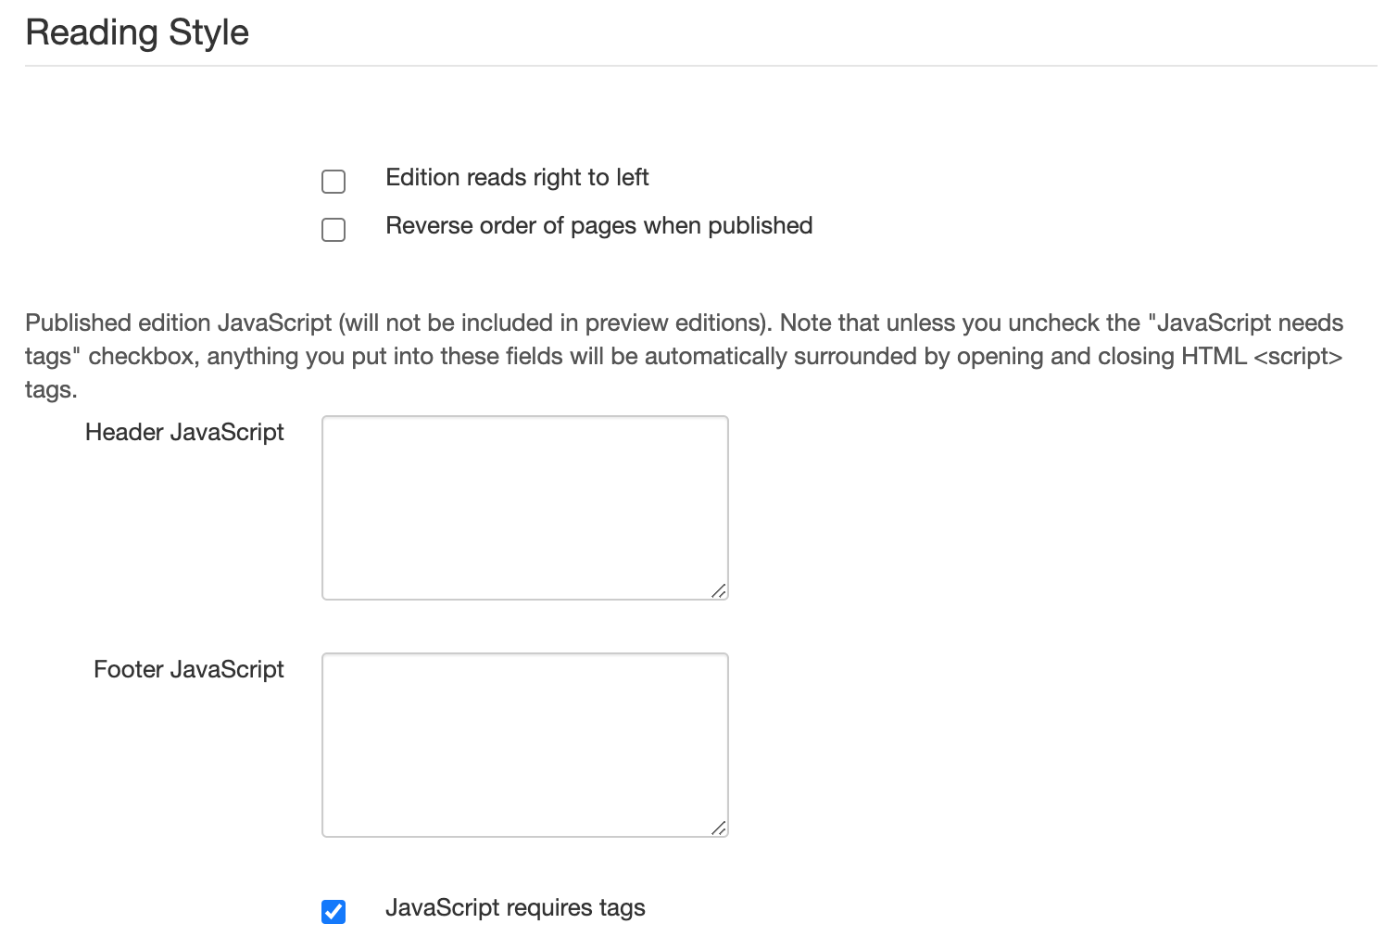The width and height of the screenshot is (1397, 949).
Task: Click the resize grip of the Header JavaScript box
Action: tap(721, 590)
